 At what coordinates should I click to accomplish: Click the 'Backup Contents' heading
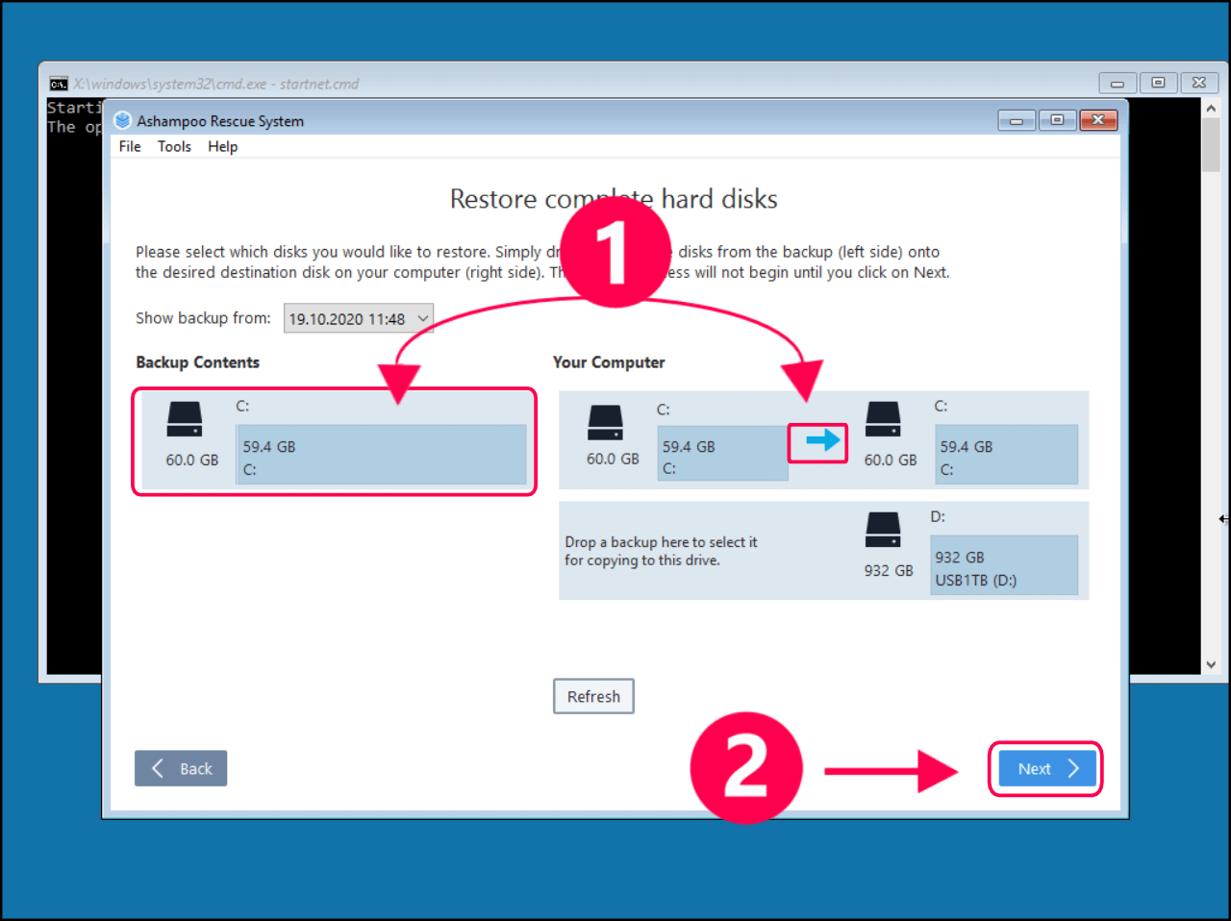(x=197, y=362)
